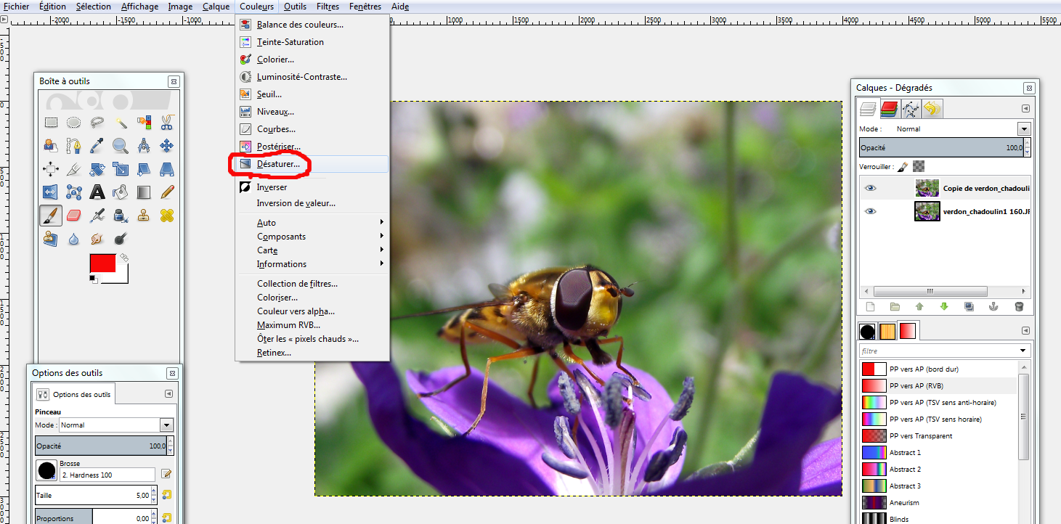Select the Blend gradient tool

144,192
